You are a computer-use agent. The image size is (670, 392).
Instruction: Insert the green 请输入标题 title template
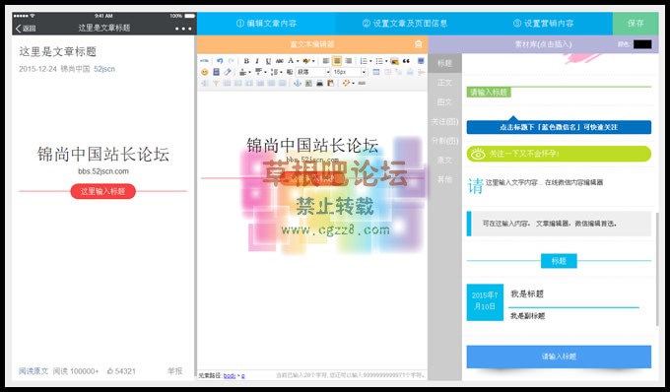559,92
